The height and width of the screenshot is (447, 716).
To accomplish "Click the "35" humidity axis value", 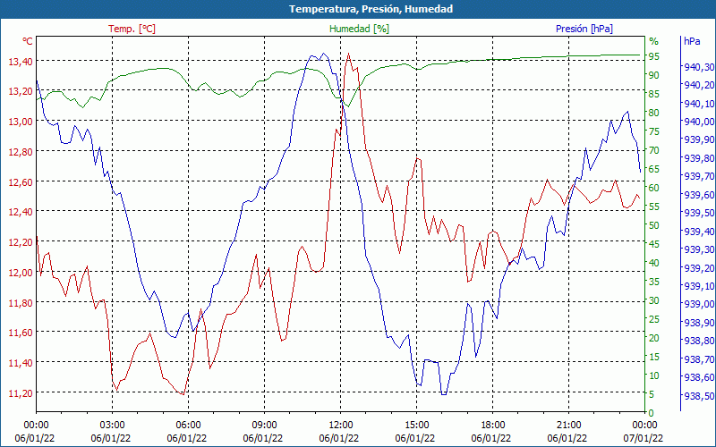I will coord(654,282).
